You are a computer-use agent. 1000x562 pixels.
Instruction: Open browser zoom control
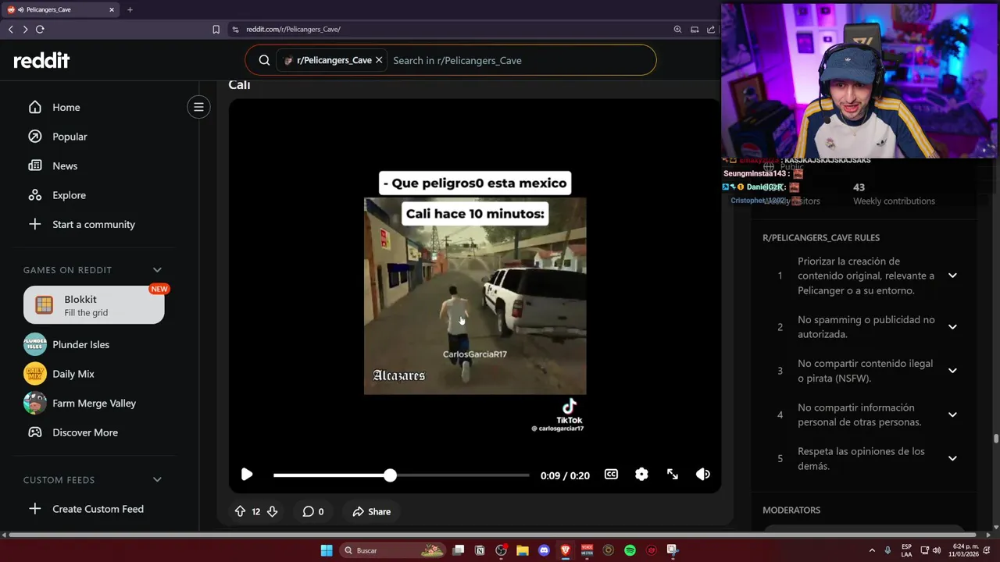coord(677,29)
